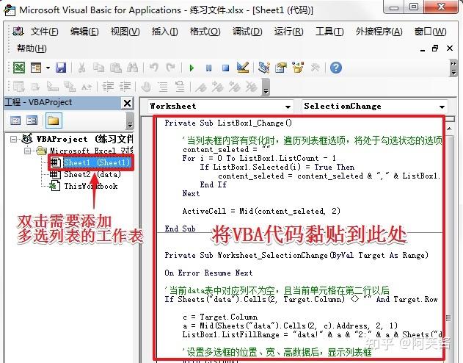Click the Toggle Bookmark flag icon
463x363 pixels.
pos(201,87)
